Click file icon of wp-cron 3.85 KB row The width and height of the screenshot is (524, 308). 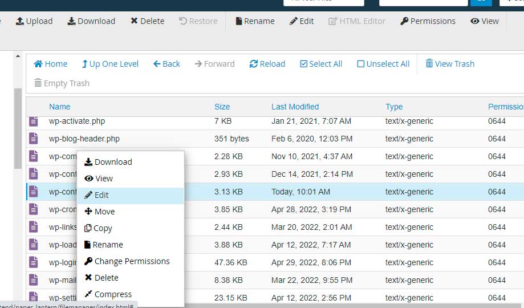pyautogui.click(x=34, y=209)
